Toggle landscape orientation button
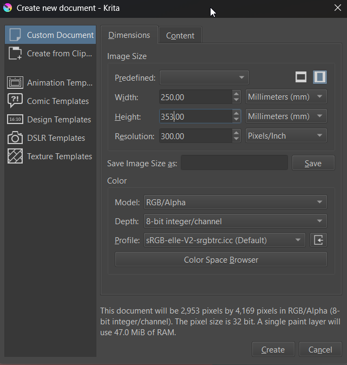This screenshot has height=365, width=347. pyautogui.click(x=301, y=77)
